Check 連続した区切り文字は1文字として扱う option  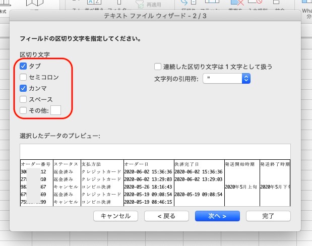coord(158,67)
